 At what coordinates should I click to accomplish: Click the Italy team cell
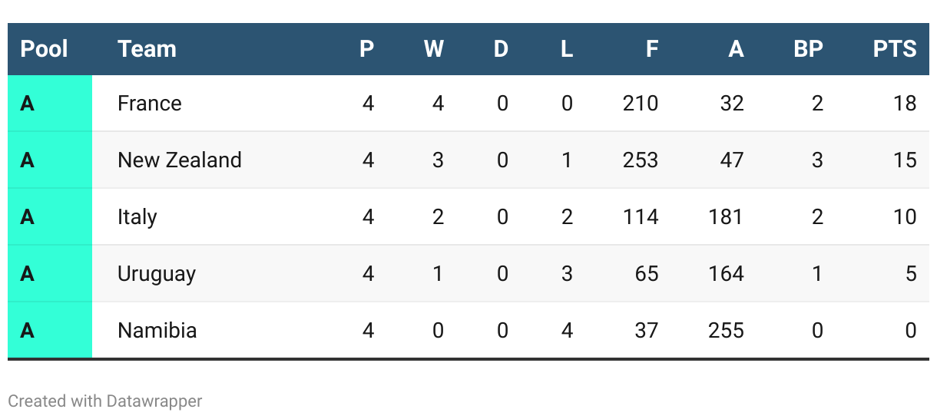point(137,217)
